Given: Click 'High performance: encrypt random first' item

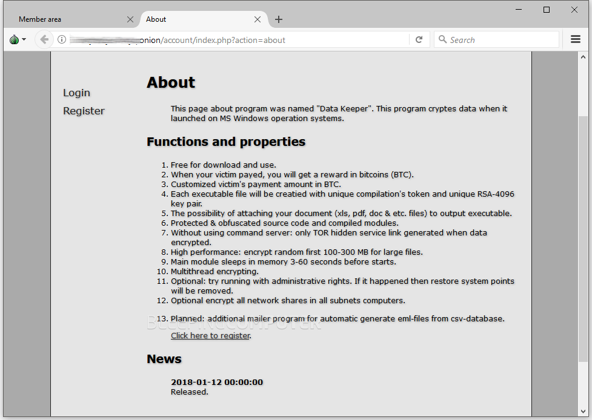Looking at the screenshot, I should point(297,252).
